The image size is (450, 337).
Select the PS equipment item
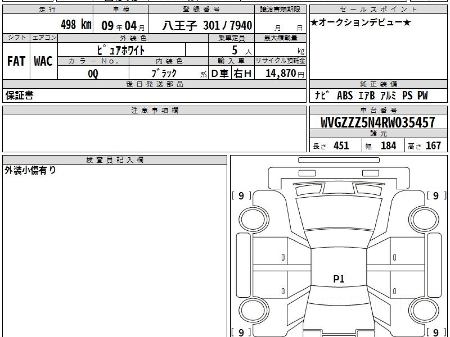point(407,96)
